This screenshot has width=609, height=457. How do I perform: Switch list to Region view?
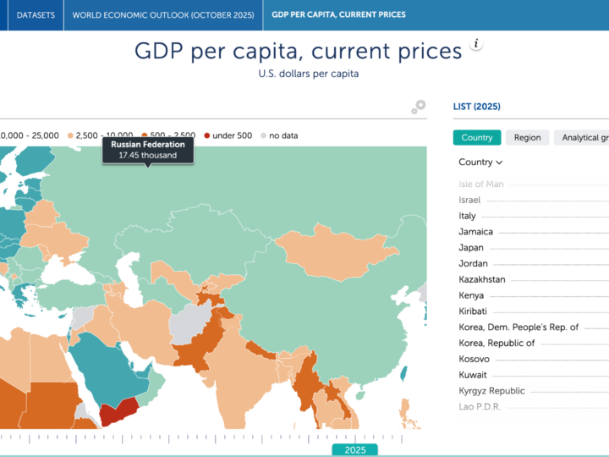[x=527, y=138]
